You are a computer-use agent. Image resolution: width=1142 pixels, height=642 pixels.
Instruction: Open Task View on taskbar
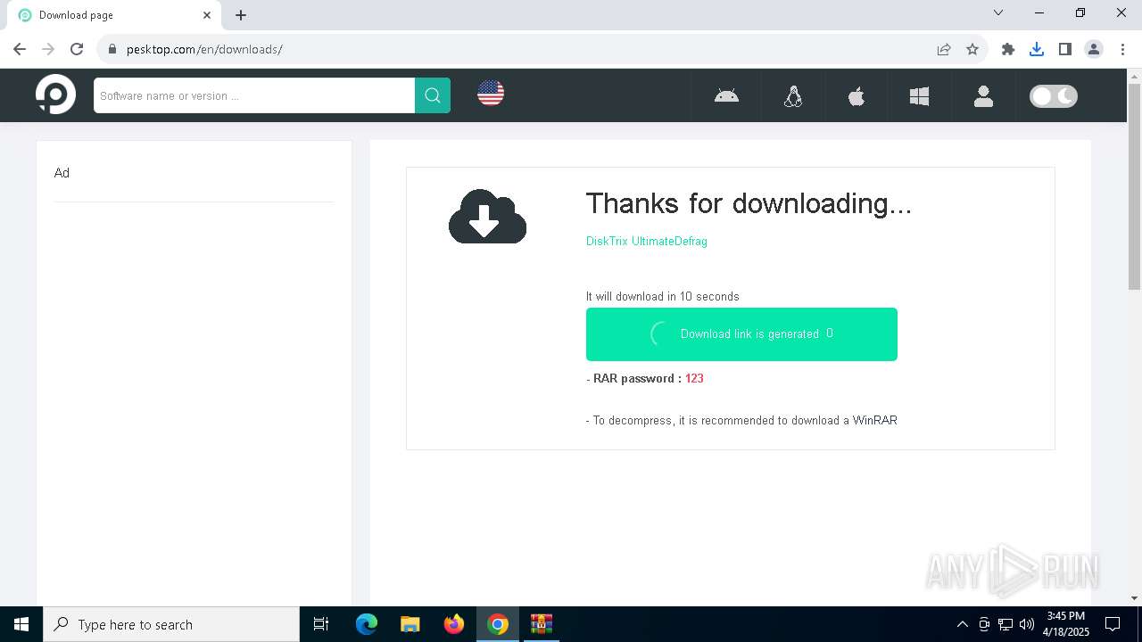pyautogui.click(x=321, y=624)
